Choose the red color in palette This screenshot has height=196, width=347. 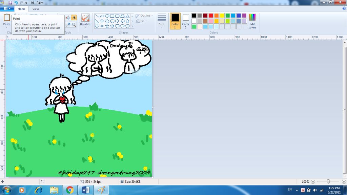[211, 16]
